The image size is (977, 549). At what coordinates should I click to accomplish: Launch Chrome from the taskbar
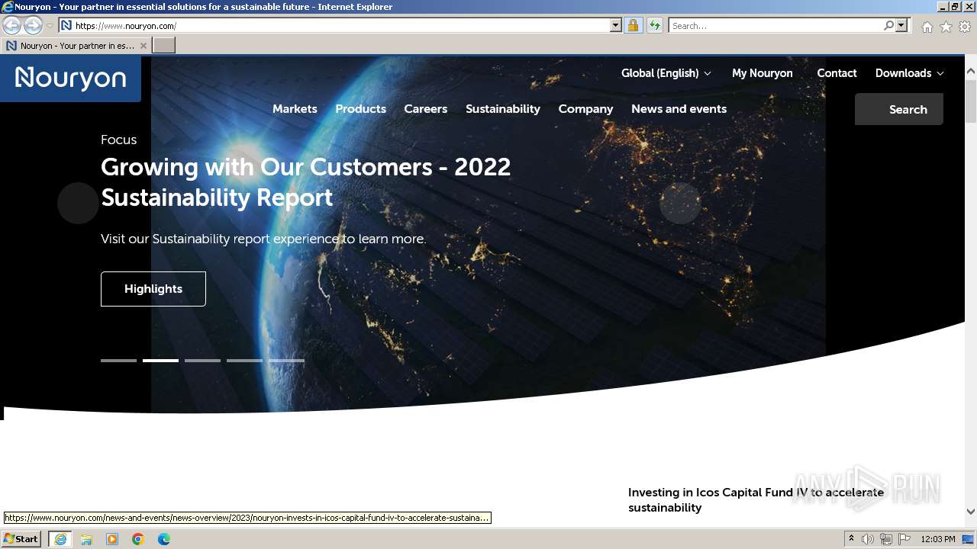coord(138,539)
